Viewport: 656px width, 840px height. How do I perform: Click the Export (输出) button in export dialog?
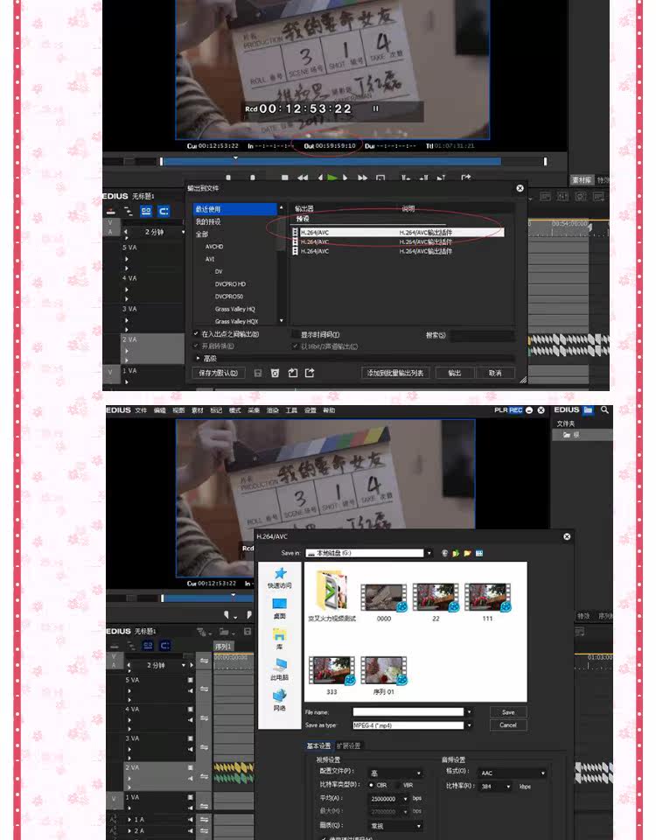(x=454, y=373)
